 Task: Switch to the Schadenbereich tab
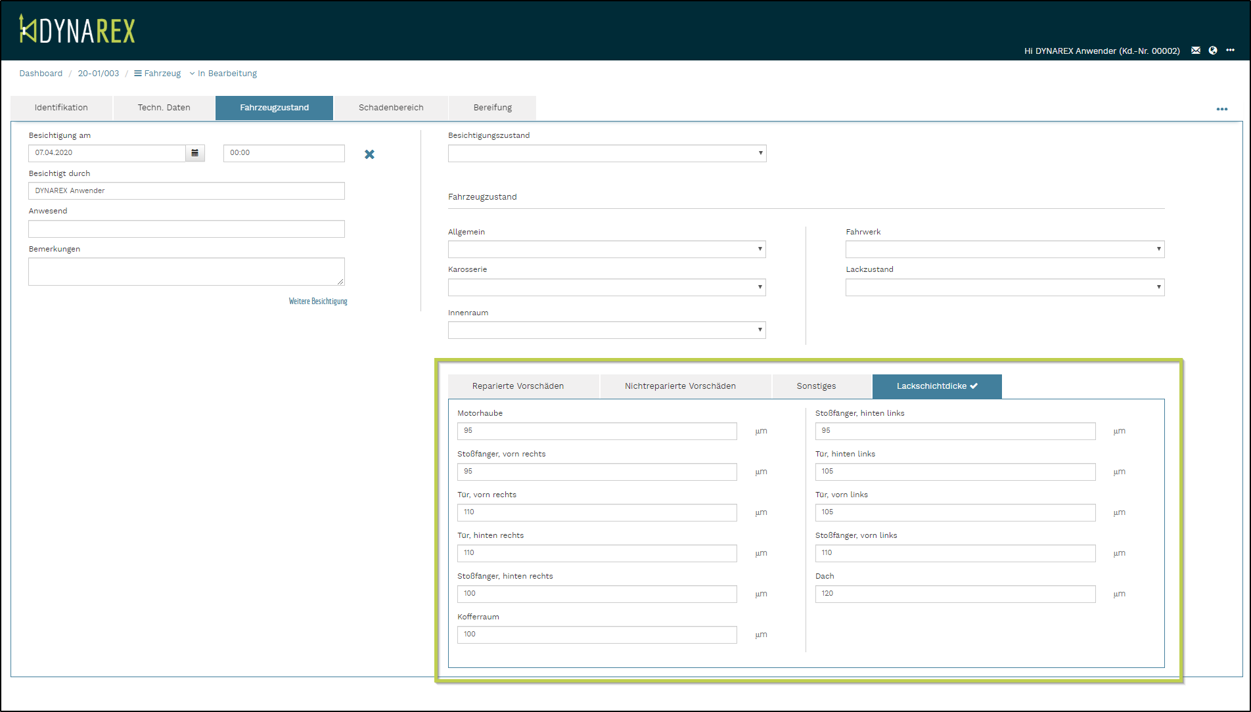[391, 108]
